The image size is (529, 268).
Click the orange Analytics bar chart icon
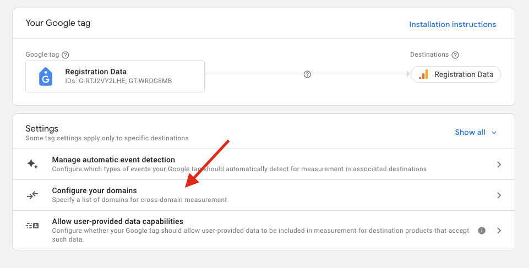point(423,75)
